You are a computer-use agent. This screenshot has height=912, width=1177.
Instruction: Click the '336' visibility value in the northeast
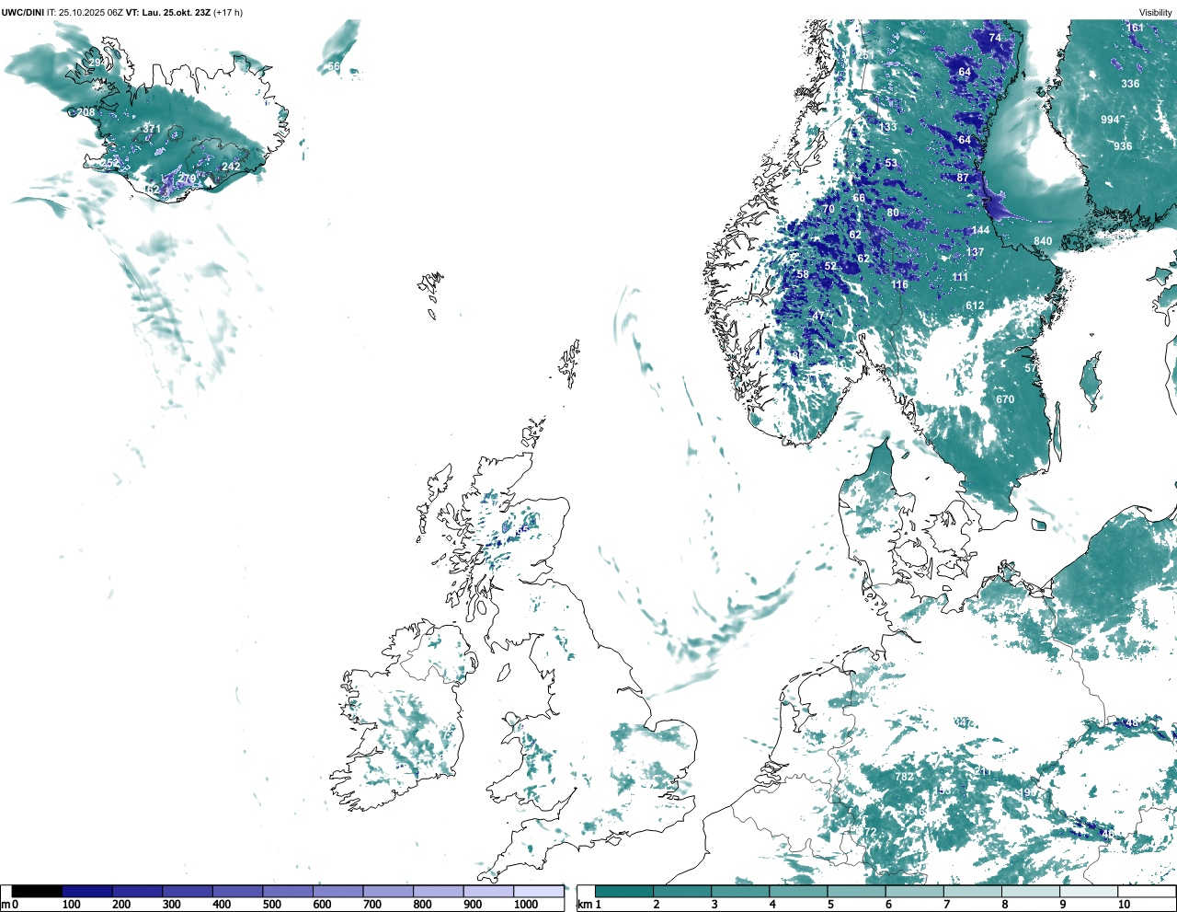[1130, 84]
